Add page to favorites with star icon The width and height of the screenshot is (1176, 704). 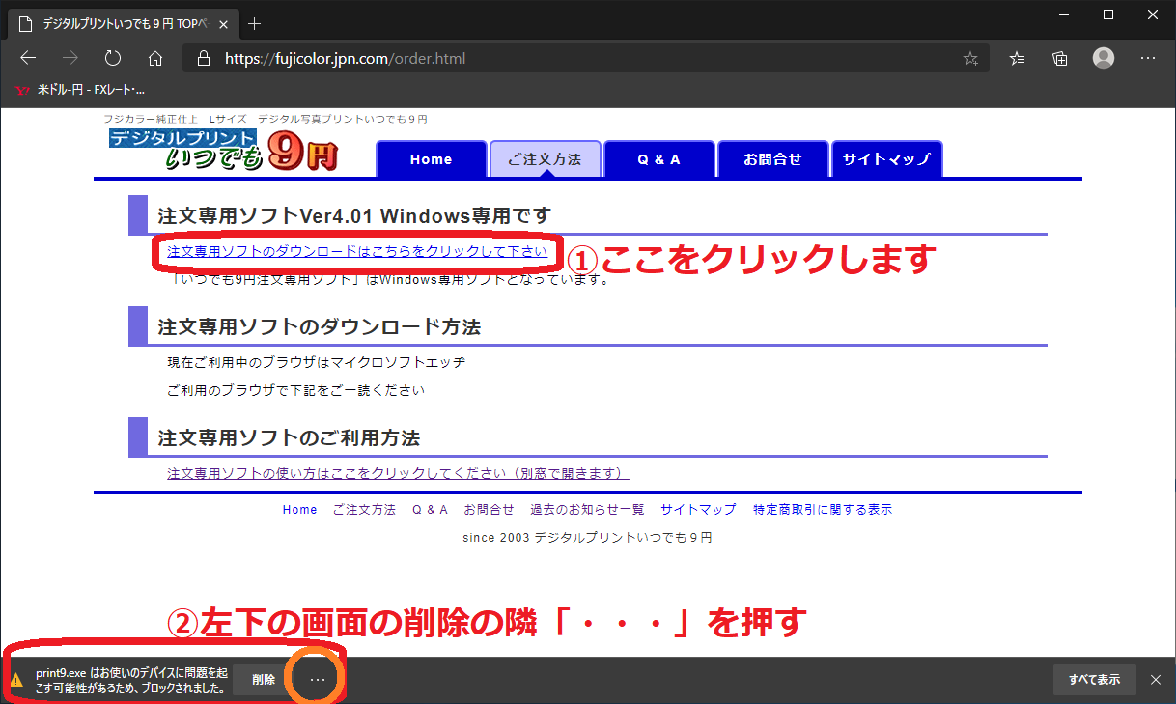970,59
